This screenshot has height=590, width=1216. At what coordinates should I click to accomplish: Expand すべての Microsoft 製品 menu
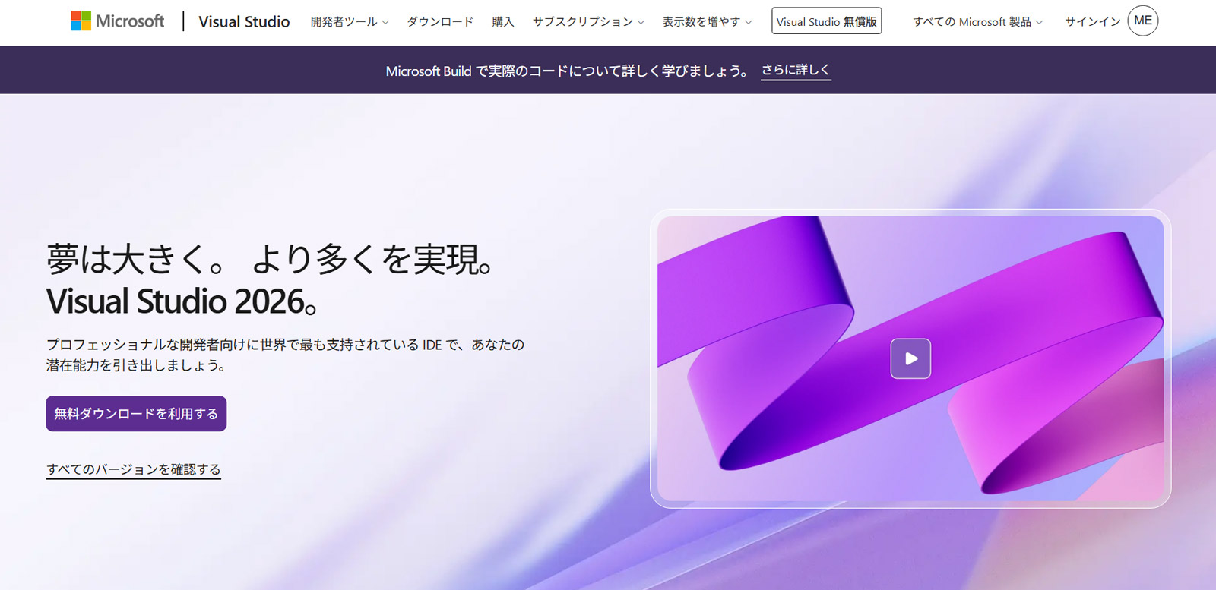(977, 22)
